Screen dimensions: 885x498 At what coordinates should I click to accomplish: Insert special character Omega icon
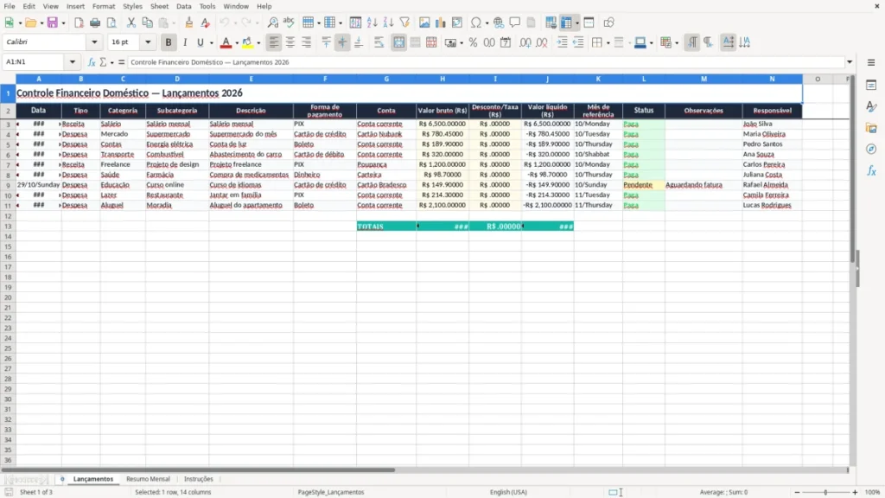point(476,22)
